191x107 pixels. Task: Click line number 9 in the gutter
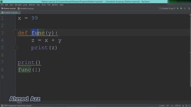2,77
